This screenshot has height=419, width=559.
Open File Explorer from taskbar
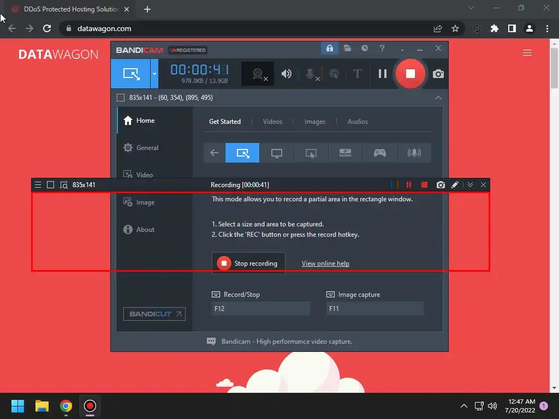(41, 406)
